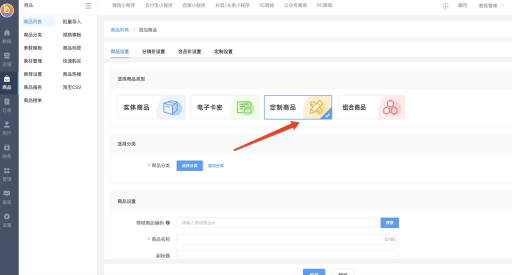Viewport: 512px width, 275px height.
Task: Click the 获取 button beside product code
Action: pyautogui.click(x=389, y=223)
